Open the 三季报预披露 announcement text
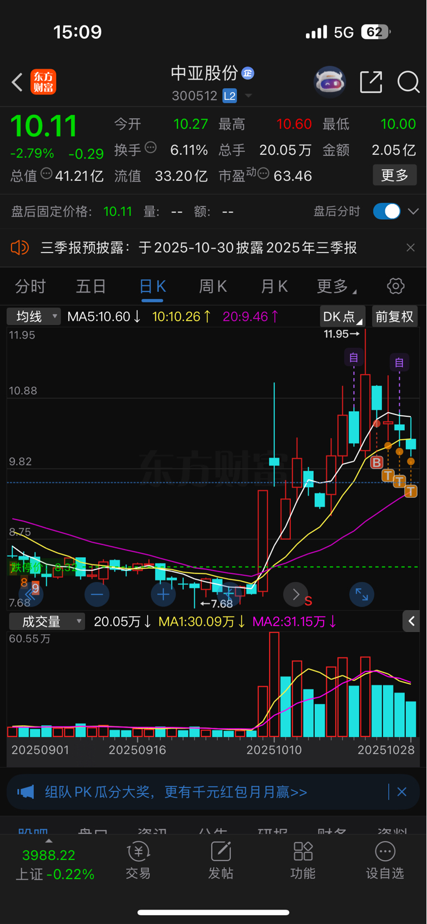Screen dimensions: 427x924 [198, 248]
